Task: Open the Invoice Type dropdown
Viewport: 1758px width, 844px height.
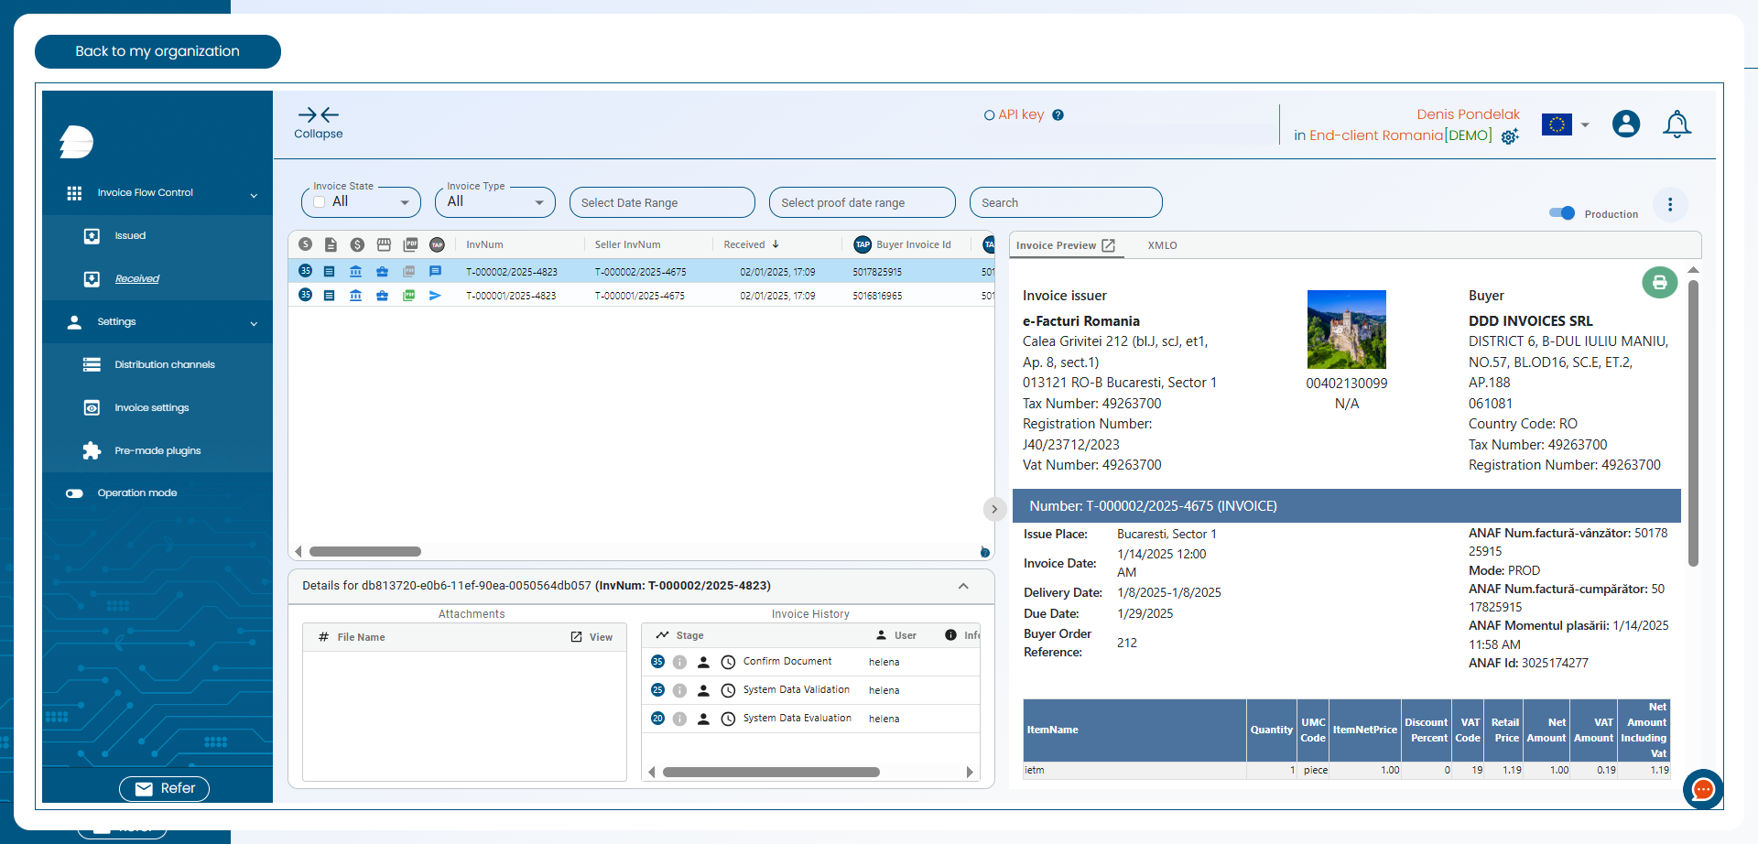Action: (495, 202)
